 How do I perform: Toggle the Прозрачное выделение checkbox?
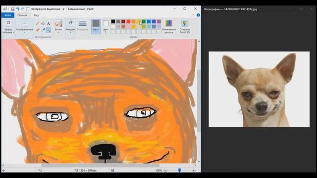coord(28,9)
